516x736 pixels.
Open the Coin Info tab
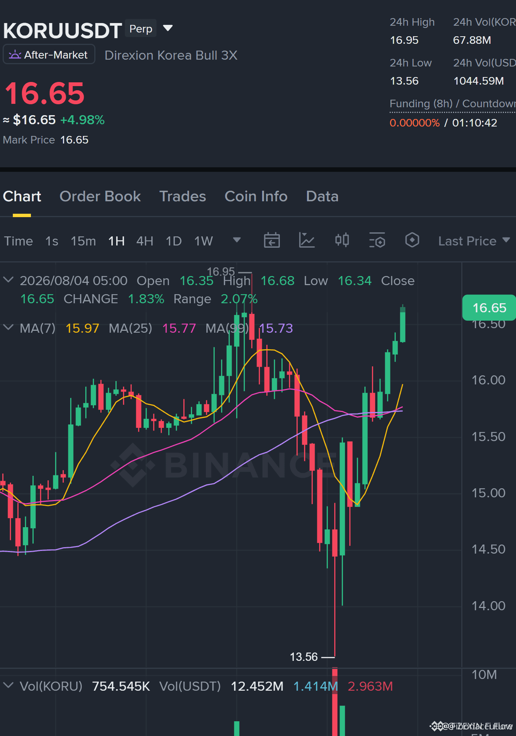[256, 196]
